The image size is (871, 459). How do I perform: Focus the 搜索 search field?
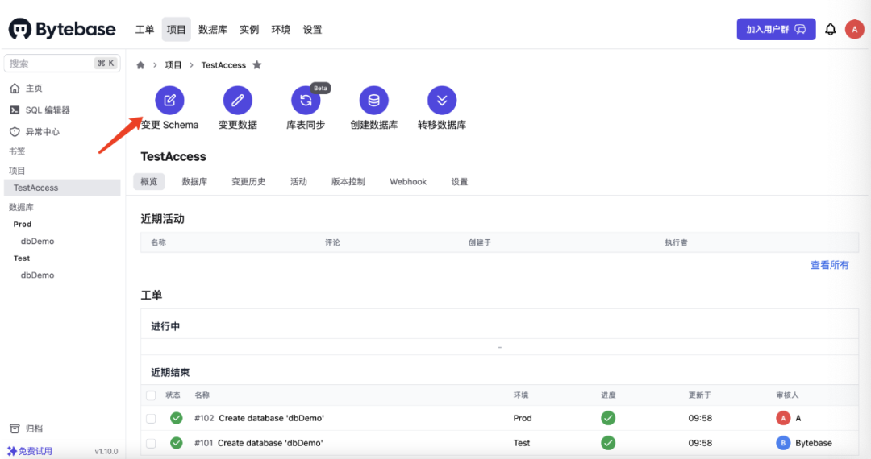click(x=61, y=63)
